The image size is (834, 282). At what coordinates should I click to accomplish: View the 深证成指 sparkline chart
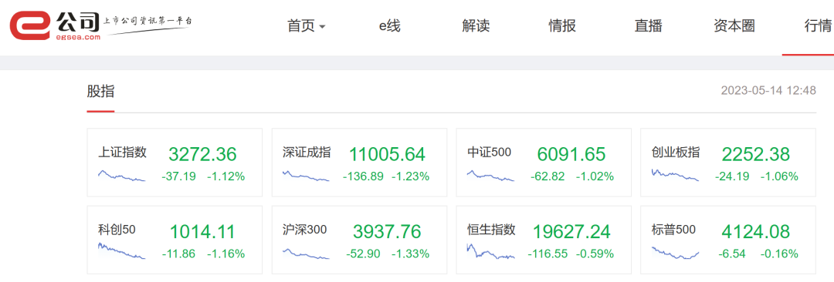tap(307, 176)
